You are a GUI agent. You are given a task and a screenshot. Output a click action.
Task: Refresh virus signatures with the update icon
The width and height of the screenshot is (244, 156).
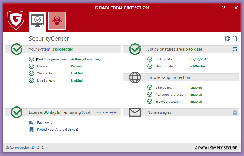pos(235,49)
